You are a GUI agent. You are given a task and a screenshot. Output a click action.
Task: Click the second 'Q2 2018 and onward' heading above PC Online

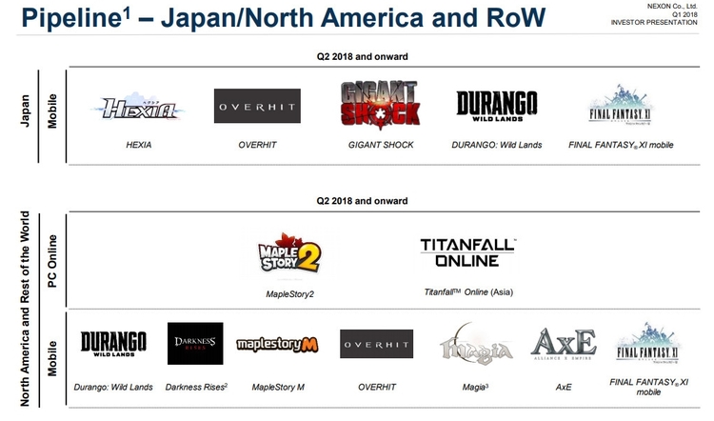click(362, 201)
